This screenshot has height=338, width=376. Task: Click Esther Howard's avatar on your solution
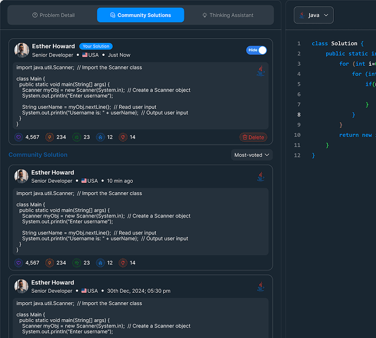click(x=22, y=51)
